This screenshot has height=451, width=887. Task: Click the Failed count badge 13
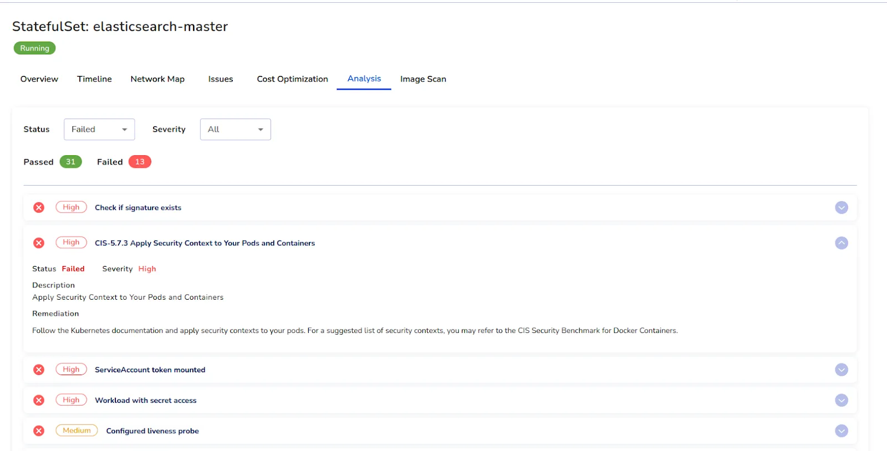click(140, 162)
